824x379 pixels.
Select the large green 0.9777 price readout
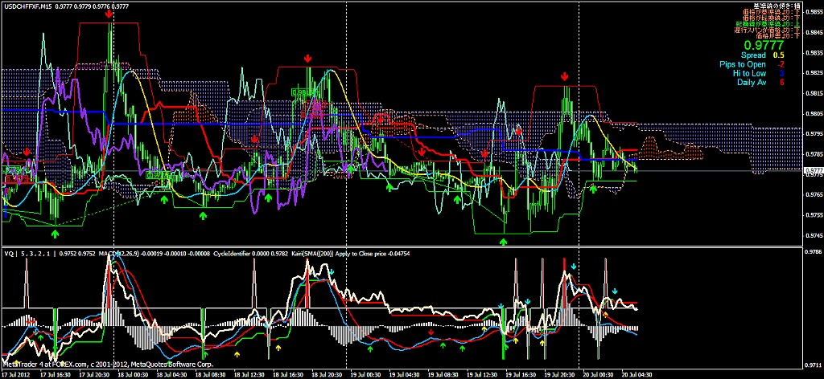pos(763,45)
